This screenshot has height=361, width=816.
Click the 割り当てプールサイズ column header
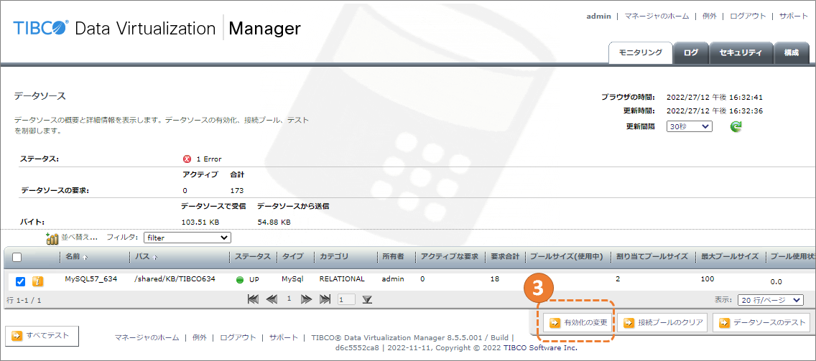pyautogui.click(x=652, y=257)
